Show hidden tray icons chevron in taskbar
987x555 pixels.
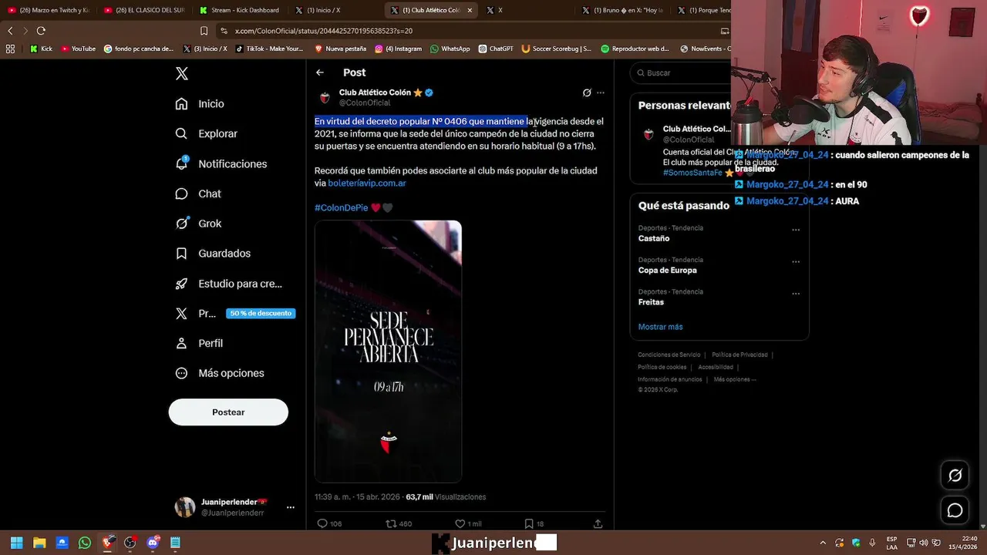tap(823, 543)
